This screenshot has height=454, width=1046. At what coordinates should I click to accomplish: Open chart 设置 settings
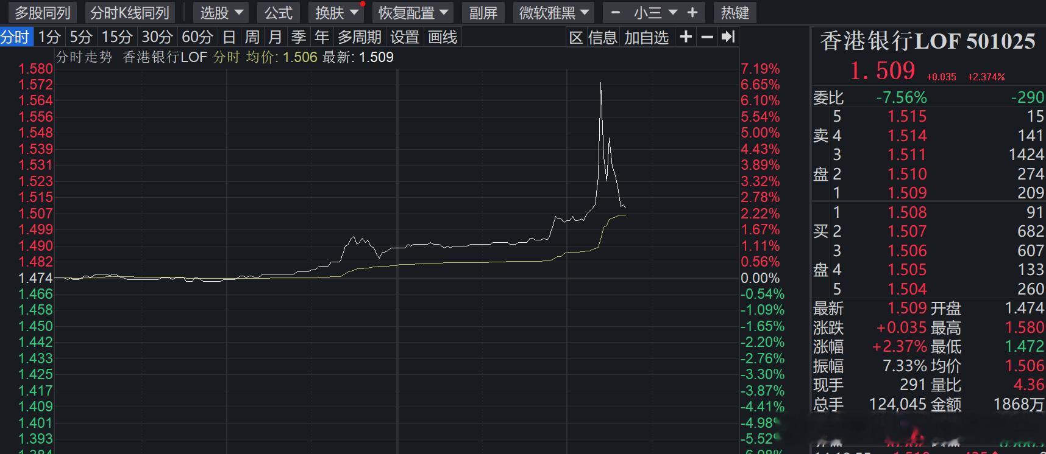tap(405, 37)
